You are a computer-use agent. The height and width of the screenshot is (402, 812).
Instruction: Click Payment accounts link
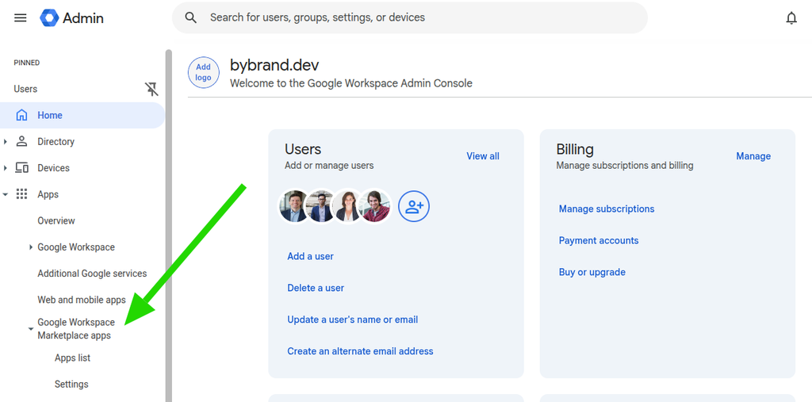599,240
